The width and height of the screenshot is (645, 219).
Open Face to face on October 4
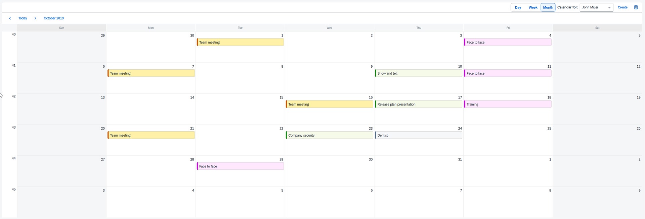click(508, 42)
